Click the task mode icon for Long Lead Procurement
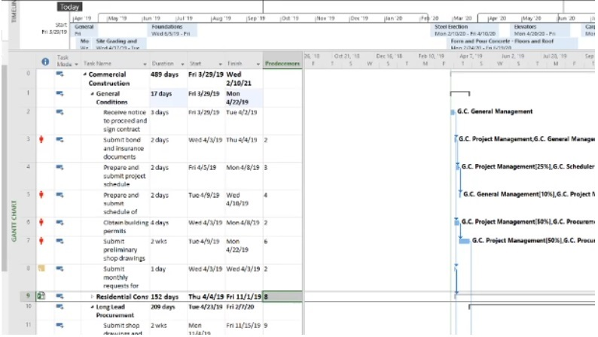The image size is (598, 337). click(x=59, y=306)
